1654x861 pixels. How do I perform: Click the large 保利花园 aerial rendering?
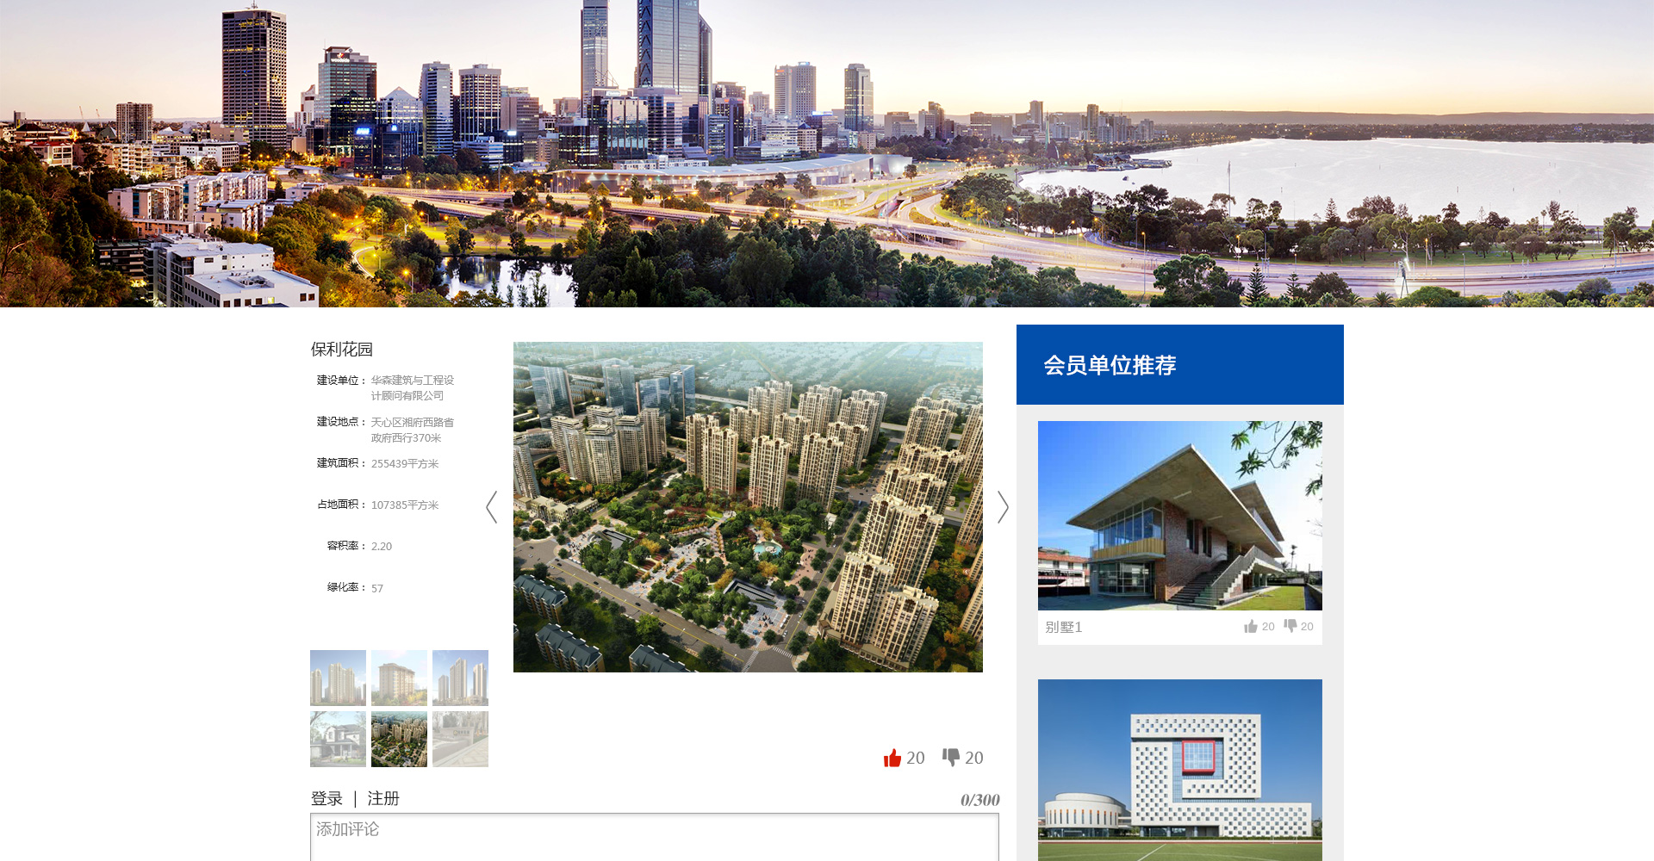tap(748, 506)
